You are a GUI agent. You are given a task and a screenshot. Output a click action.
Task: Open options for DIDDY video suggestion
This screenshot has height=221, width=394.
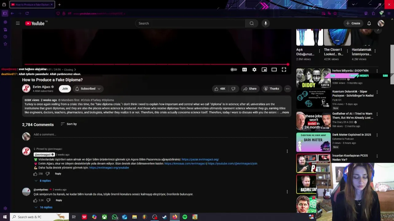point(377,71)
